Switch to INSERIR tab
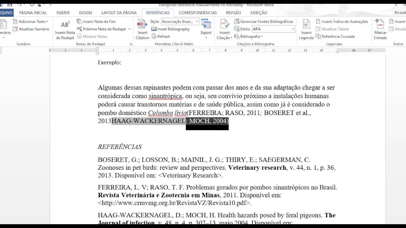Screen dimensions: 406x228 (63, 13)
